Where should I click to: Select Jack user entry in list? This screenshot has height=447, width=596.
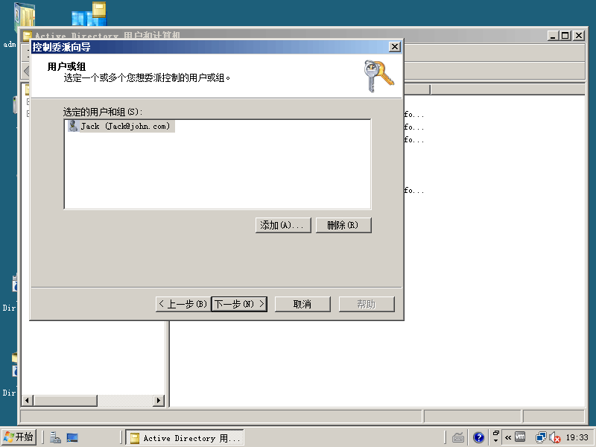tap(121, 127)
